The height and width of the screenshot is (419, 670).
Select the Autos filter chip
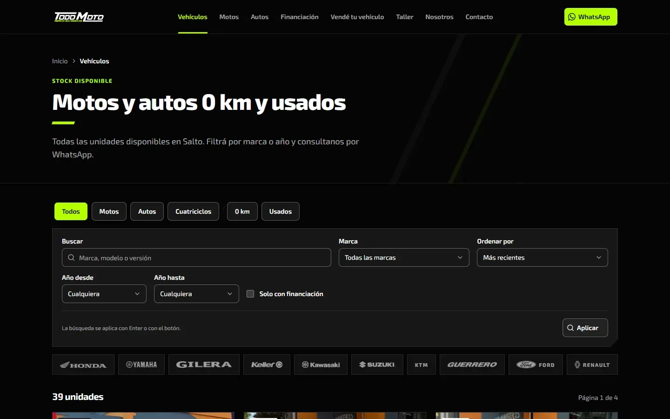pyautogui.click(x=147, y=211)
